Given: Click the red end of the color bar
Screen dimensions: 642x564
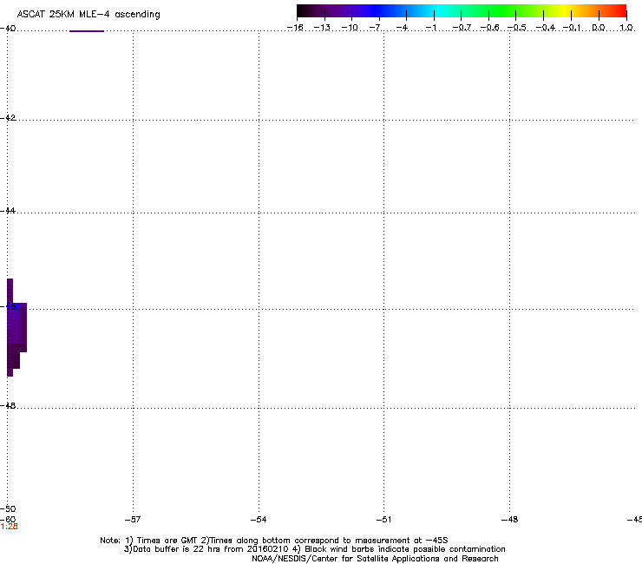Looking at the screenshot, I should [619, 11].
